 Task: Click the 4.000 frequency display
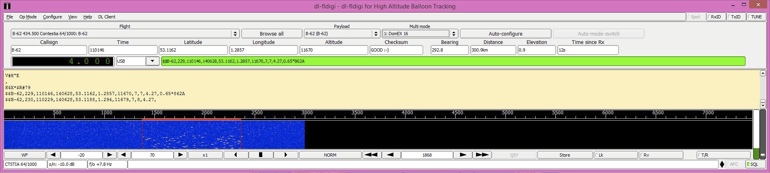click(63, 61)
